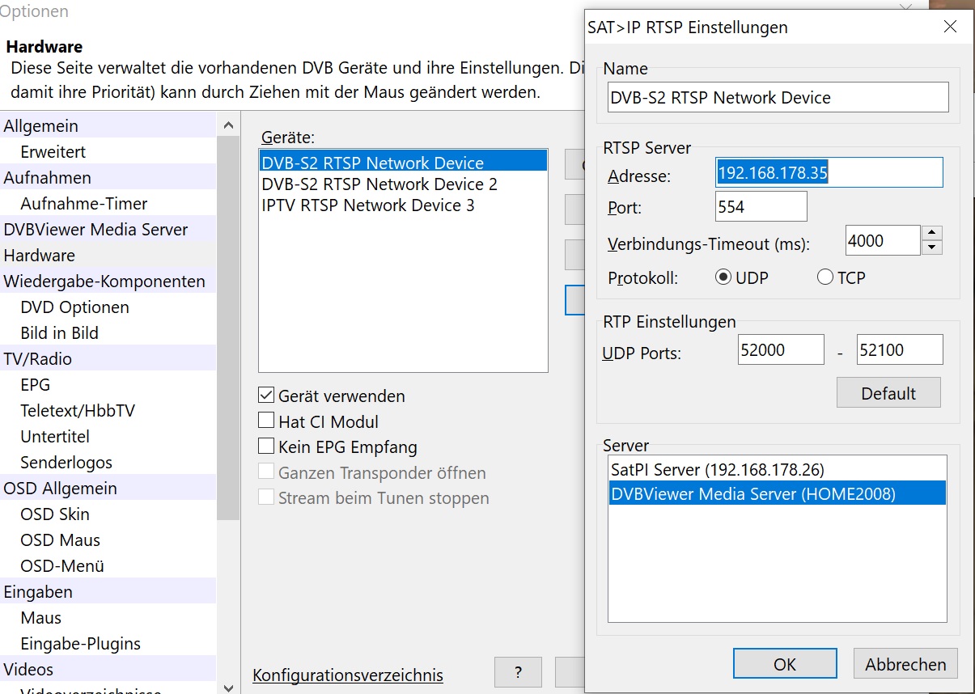Image resolution: width=975 pixels, height=694 pixels.
Task: Click the Port field showing 554
Action: click(x=761, y=206)
